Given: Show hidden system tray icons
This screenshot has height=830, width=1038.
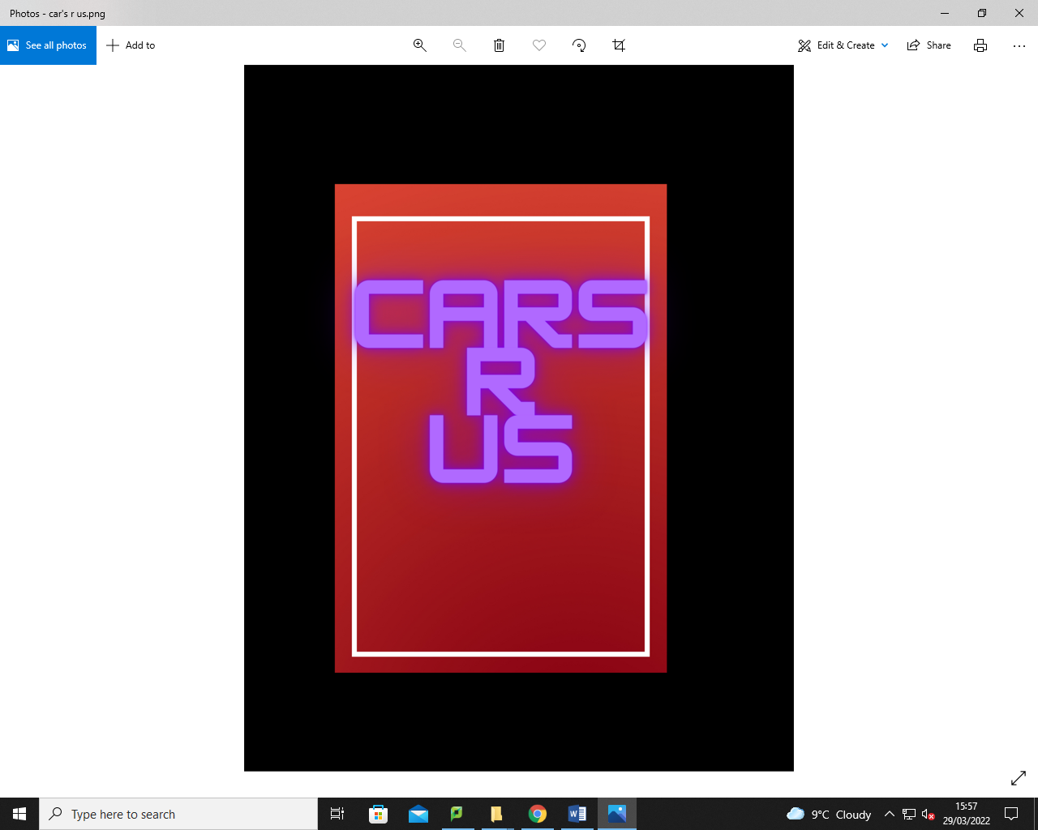Looking at the screenshot, I should [890, 814].
